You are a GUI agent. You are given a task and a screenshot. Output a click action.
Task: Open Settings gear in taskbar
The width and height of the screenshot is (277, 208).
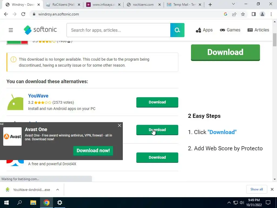(60, 203)
